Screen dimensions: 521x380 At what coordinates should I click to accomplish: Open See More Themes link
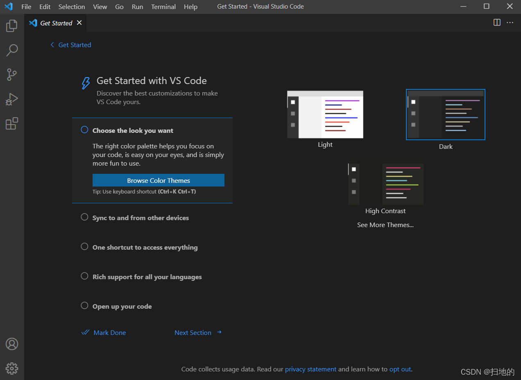pyautogui.click(x=385, y=225)
